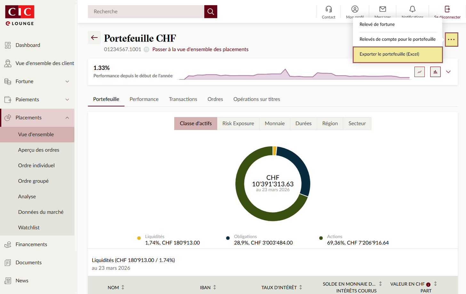The width and height of the screenshot is (466, 294).
Task: Click Passer à la vue d'ensemble link
Action: tap(200, 49)
